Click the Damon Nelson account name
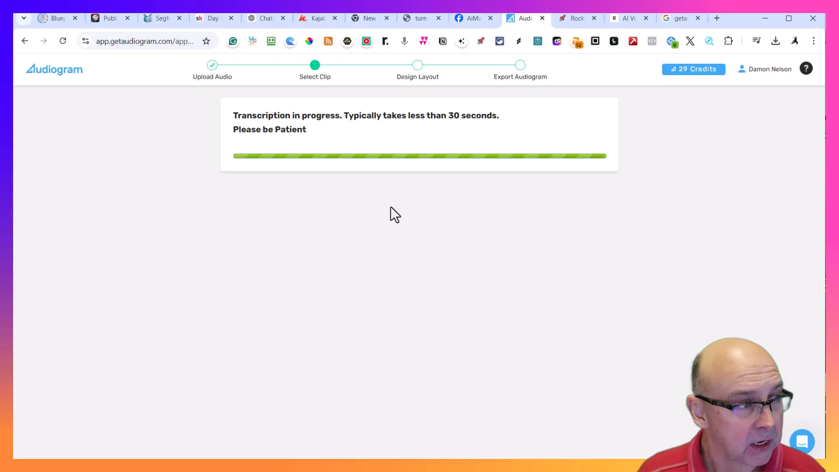 click(x=770, y=69)
